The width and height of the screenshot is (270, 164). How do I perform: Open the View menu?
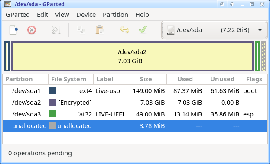point(62,15)
